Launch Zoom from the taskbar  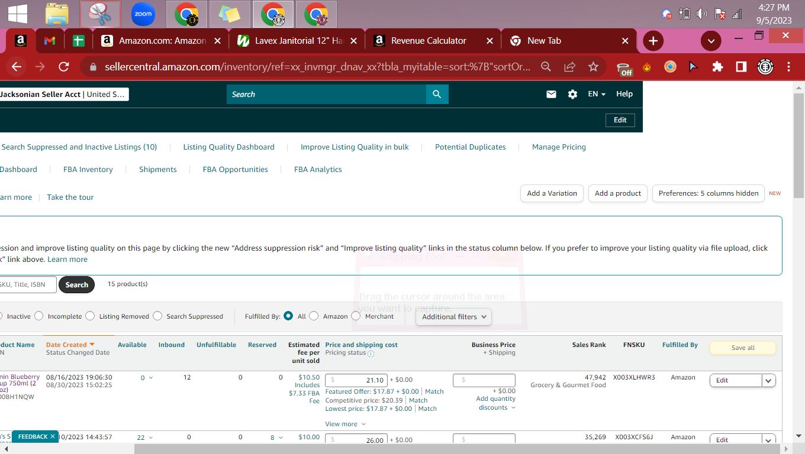click(x=143, y=14)
